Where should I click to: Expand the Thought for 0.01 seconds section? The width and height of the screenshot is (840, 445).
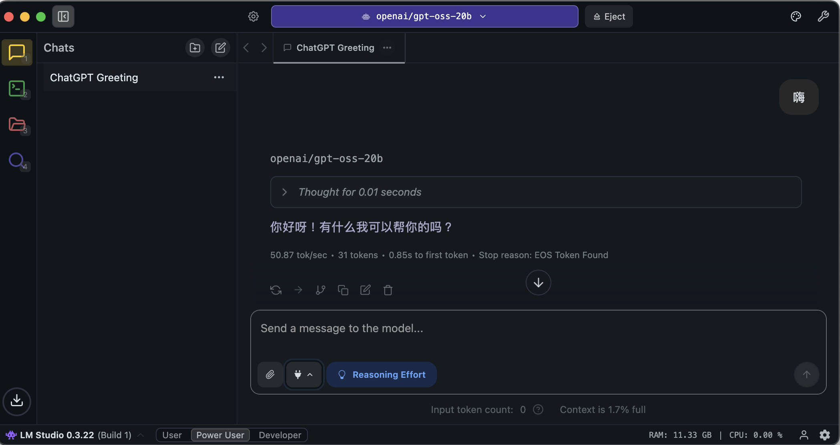pos(285,192)
